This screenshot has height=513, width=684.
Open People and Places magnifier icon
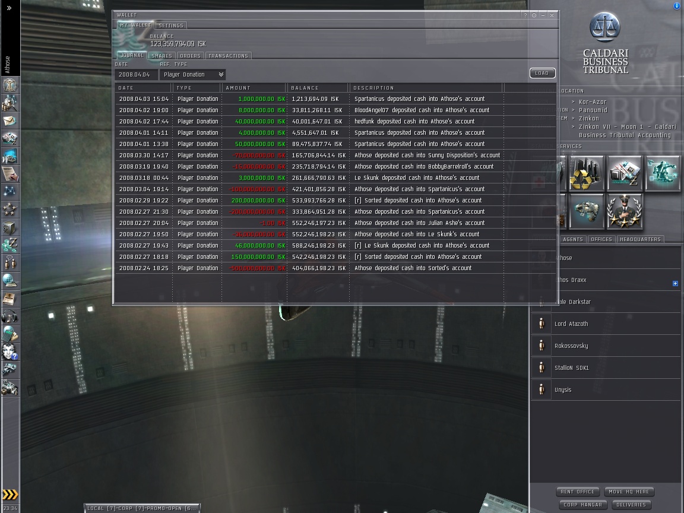point(9,103)
